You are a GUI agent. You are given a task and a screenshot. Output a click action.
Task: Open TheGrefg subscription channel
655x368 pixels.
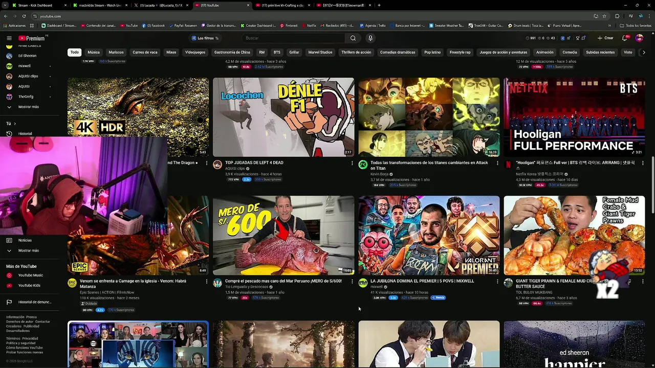point(26,97)
